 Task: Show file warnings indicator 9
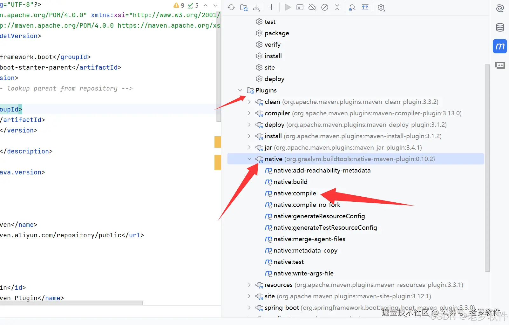click(x=179, y=5)
